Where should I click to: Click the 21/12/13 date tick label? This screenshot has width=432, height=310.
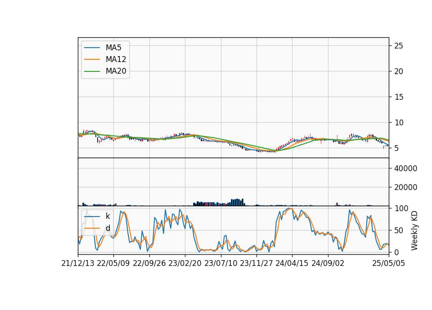click(78, 263)
